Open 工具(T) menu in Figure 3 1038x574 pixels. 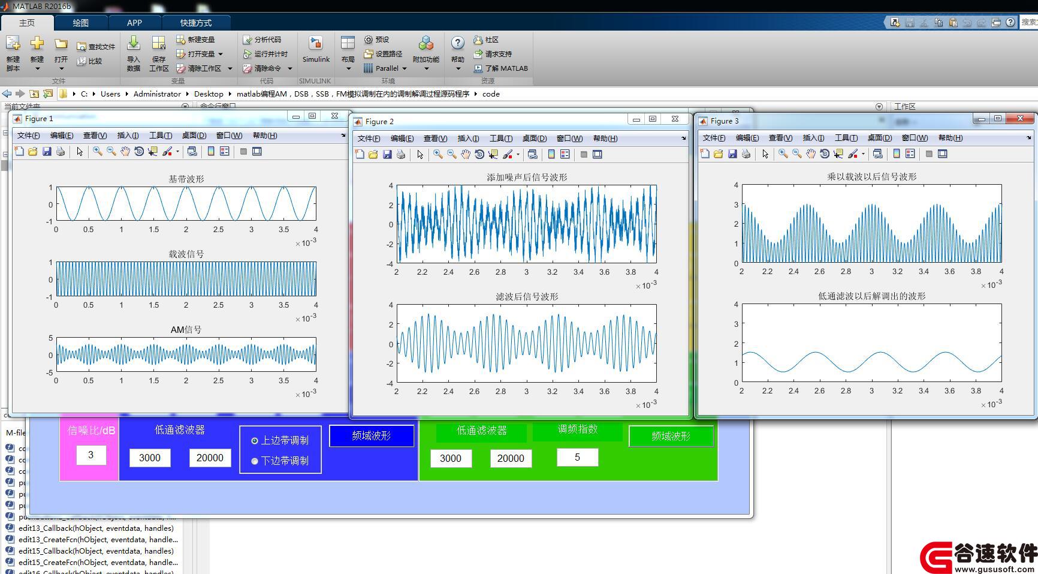(x=846, y=138)
